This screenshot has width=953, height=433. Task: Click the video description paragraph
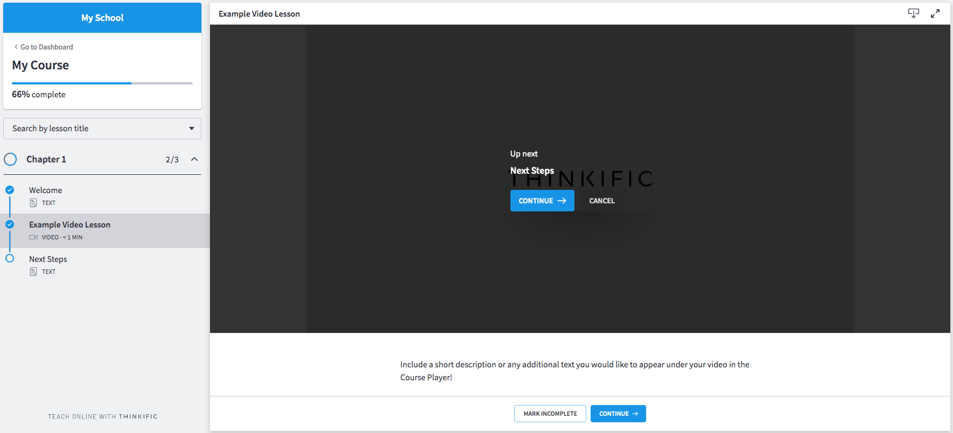tap(575, 371)
